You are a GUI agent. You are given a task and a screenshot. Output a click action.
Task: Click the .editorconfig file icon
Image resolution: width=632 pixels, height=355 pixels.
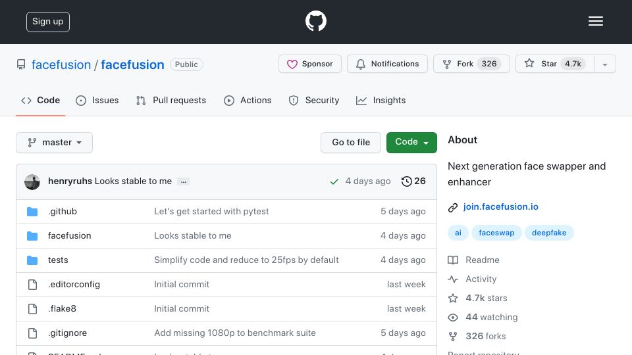[x=32, y=285]
